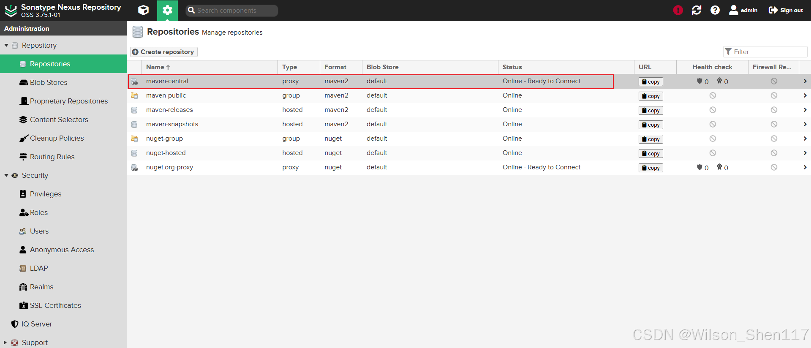Viewport: 811px width, 348px height.
Task: Open the Help question mark icon
Action: point(715,10)
